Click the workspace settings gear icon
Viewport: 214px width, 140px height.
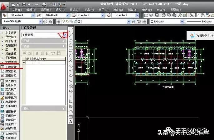click(x=46, y=21)
